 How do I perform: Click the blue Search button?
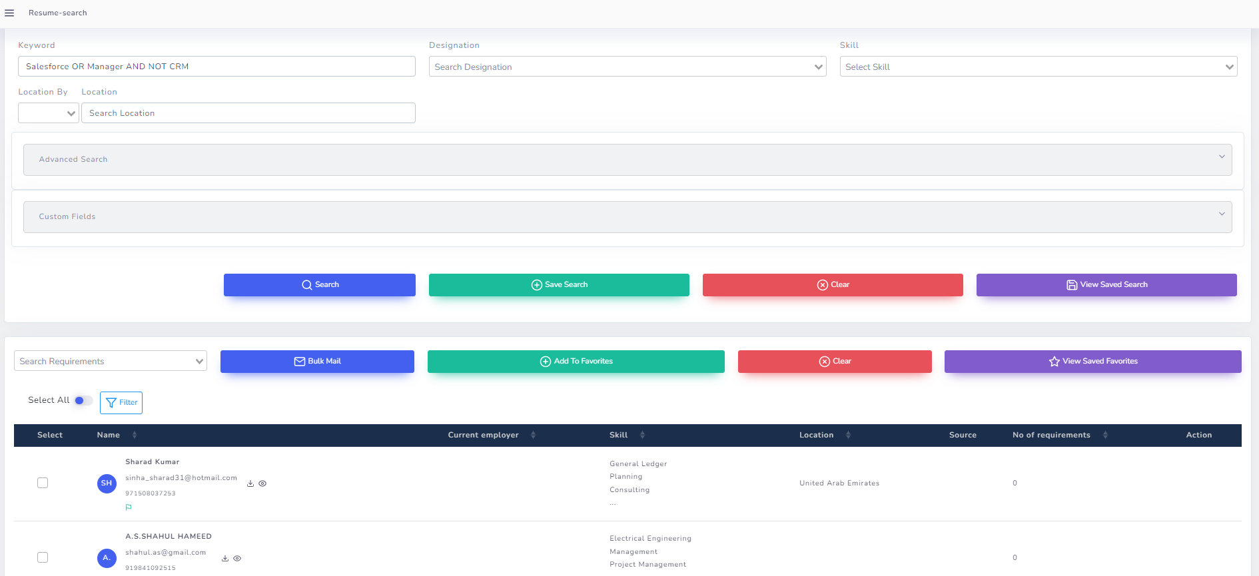tap(319, 285)
